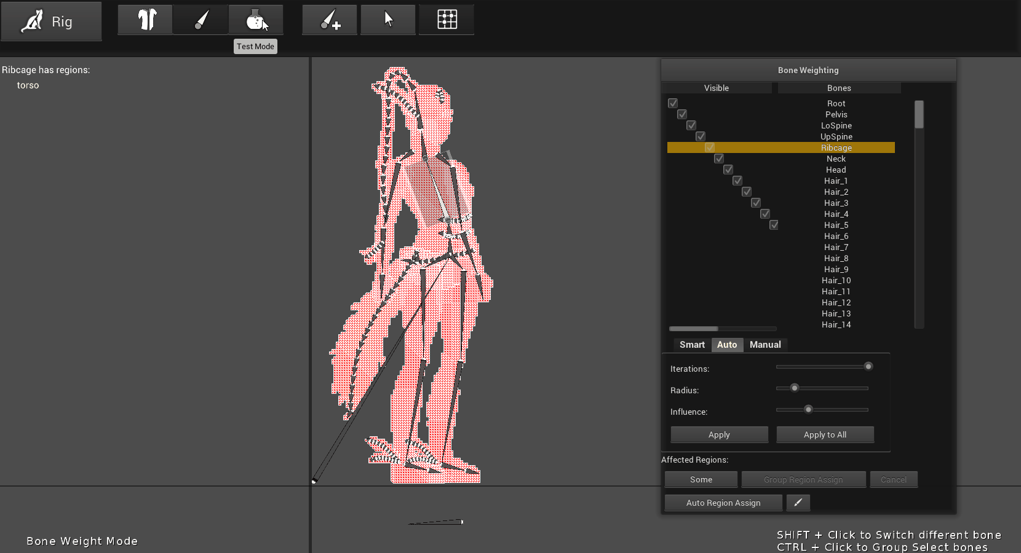Toggle visibility checkbox for Head bone

728,170
